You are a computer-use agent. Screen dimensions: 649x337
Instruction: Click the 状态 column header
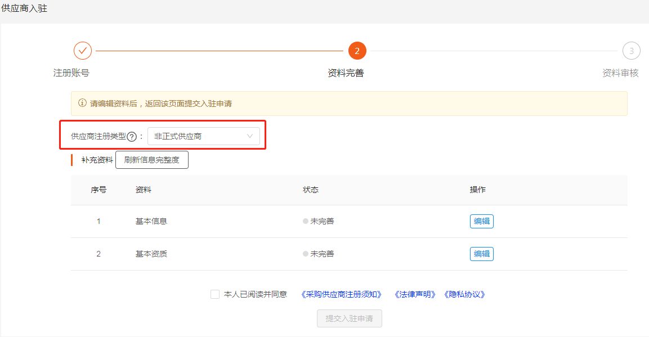tap(310, 190)
